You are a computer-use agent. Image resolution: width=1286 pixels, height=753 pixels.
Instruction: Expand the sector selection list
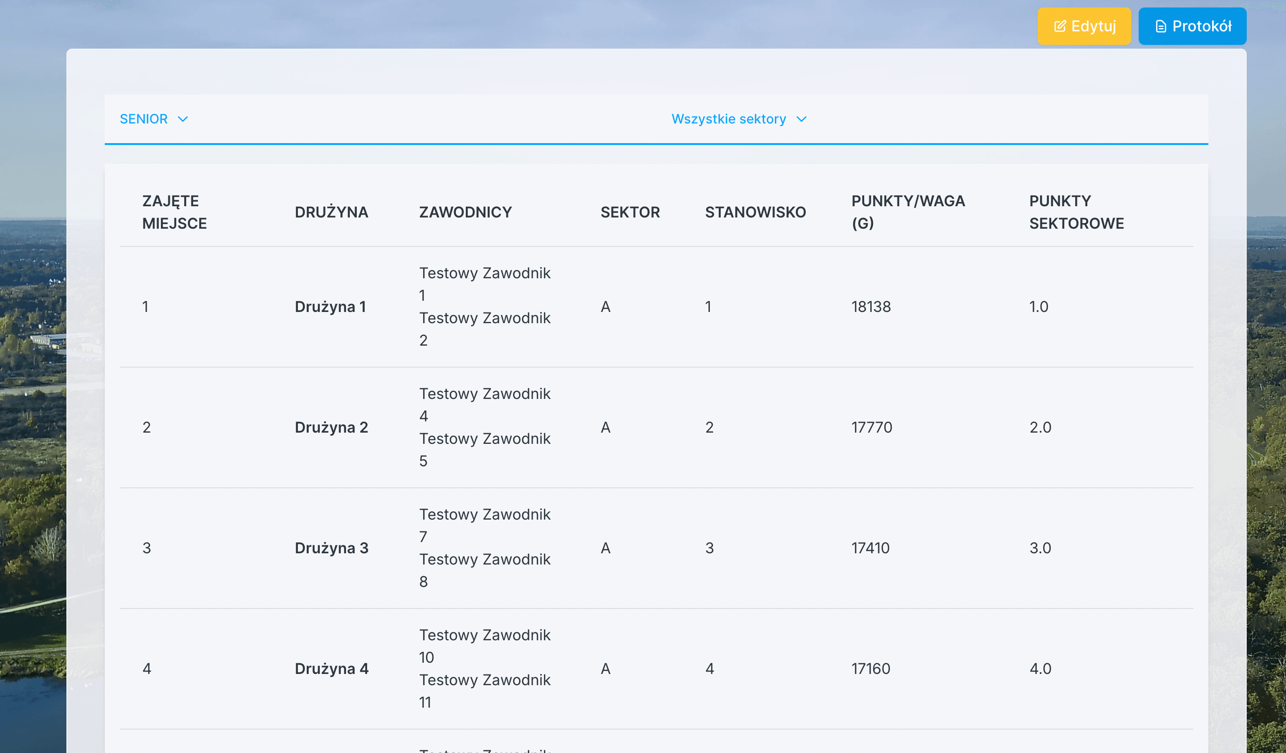[x=739, y=119]
